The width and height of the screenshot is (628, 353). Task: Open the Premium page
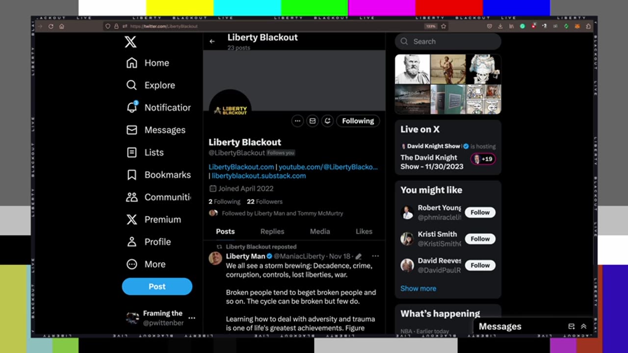154,220
